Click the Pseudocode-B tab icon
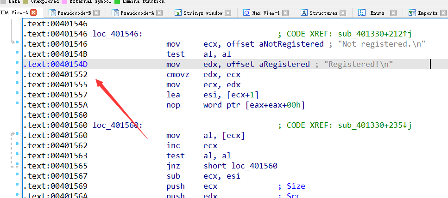This screenshot has width=448, height=198. pos(52,13)
